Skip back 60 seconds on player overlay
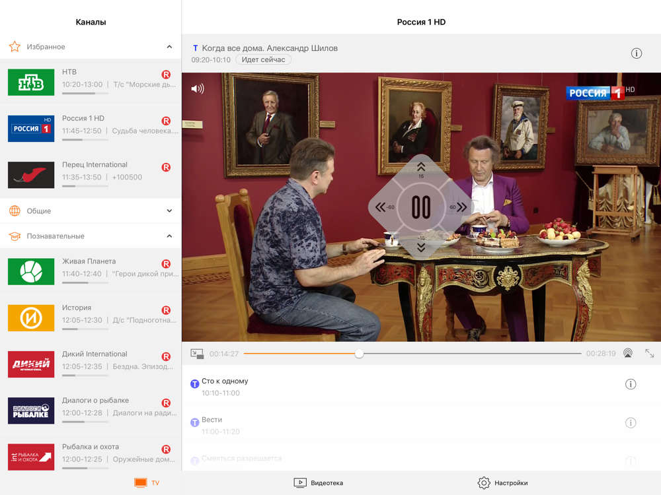Image resolution: width=661 pixels, height=495 pixels. pyautogui.click(x=384, y=207)
